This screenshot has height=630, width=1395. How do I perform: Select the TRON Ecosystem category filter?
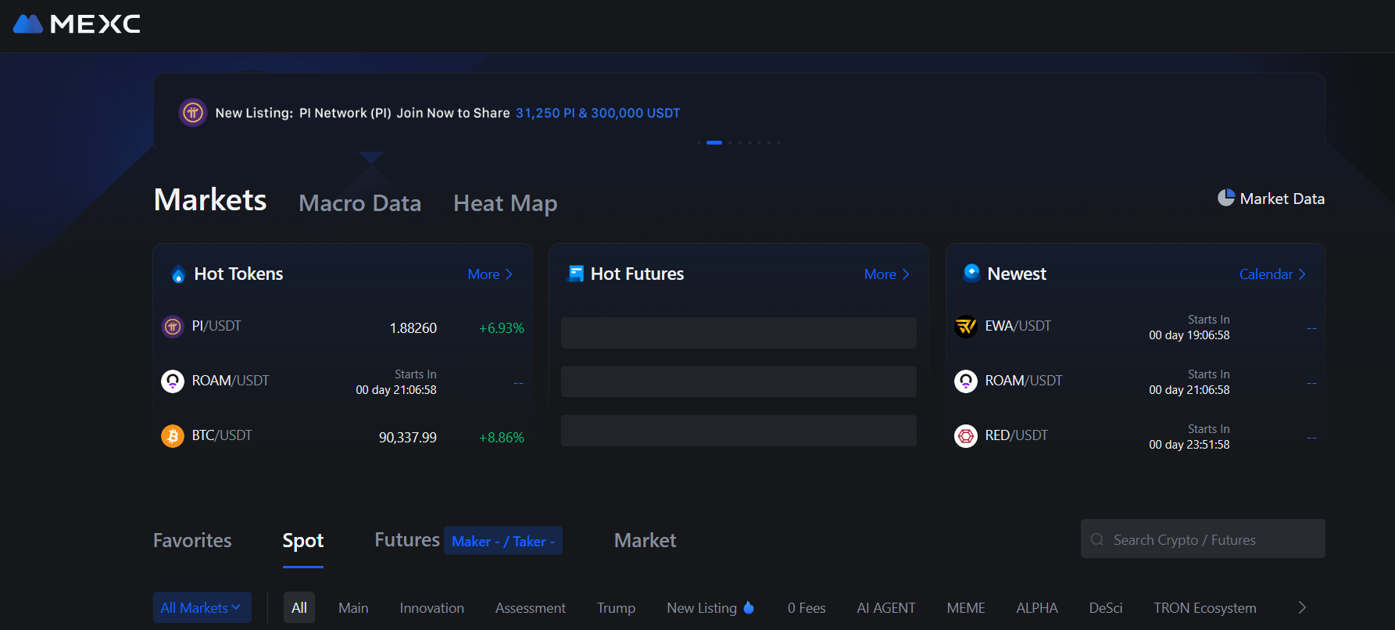(x=1205, y=607)
